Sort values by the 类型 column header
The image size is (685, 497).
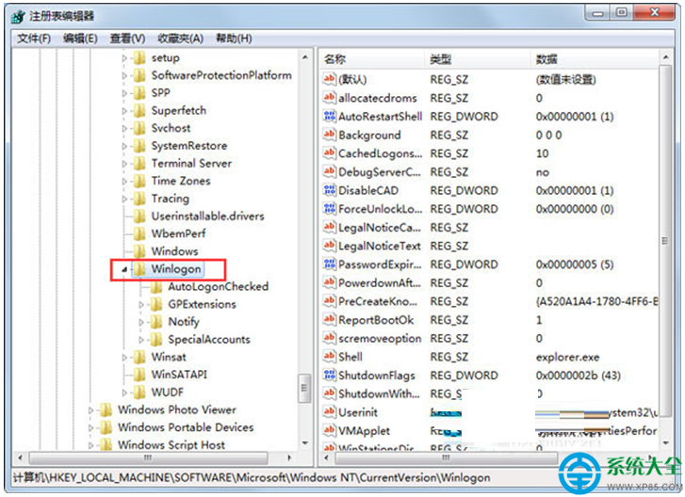tap(478, 59)
